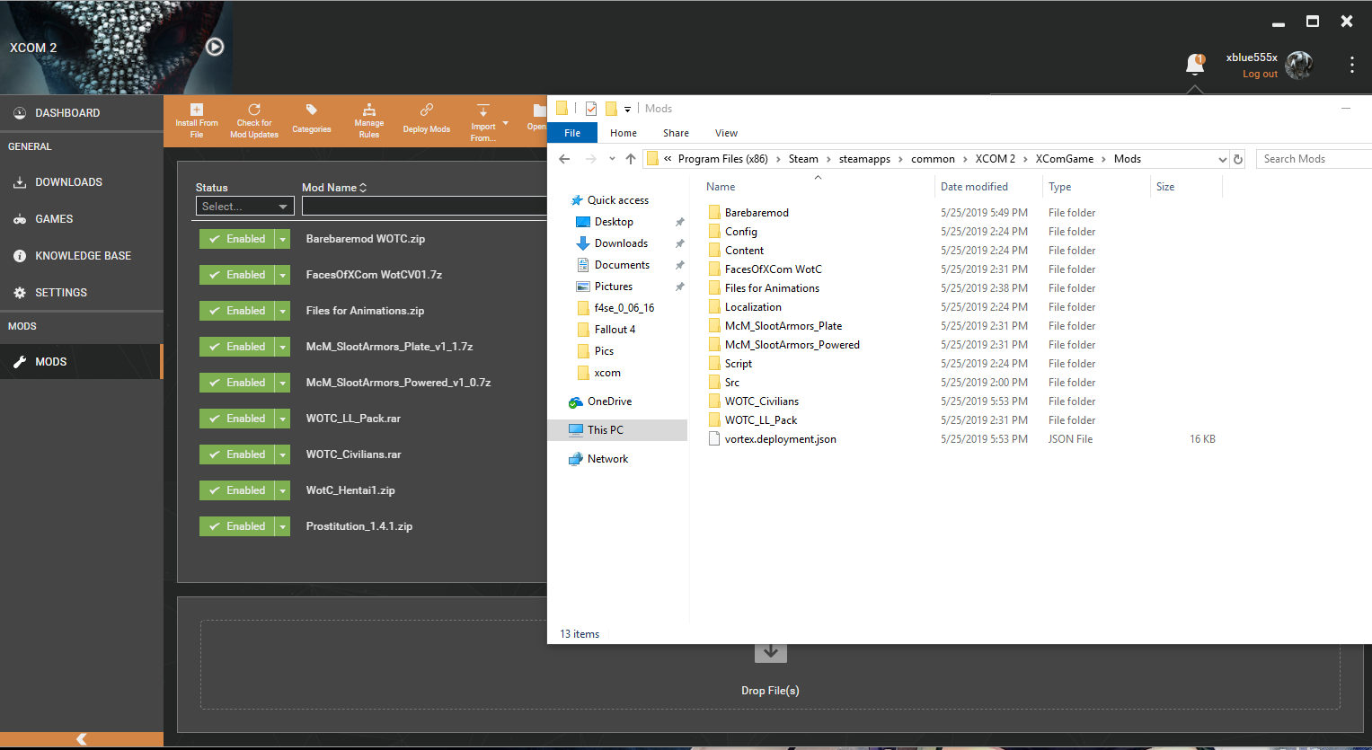Screen dimensions: 1372x750
Task: Switch to the Share ribbon tab
Action: coord(677,133)
